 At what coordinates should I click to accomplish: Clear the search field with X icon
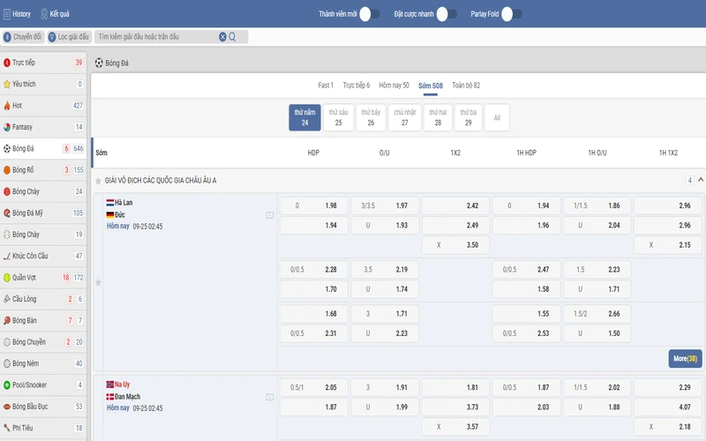(x=222, y=37)
